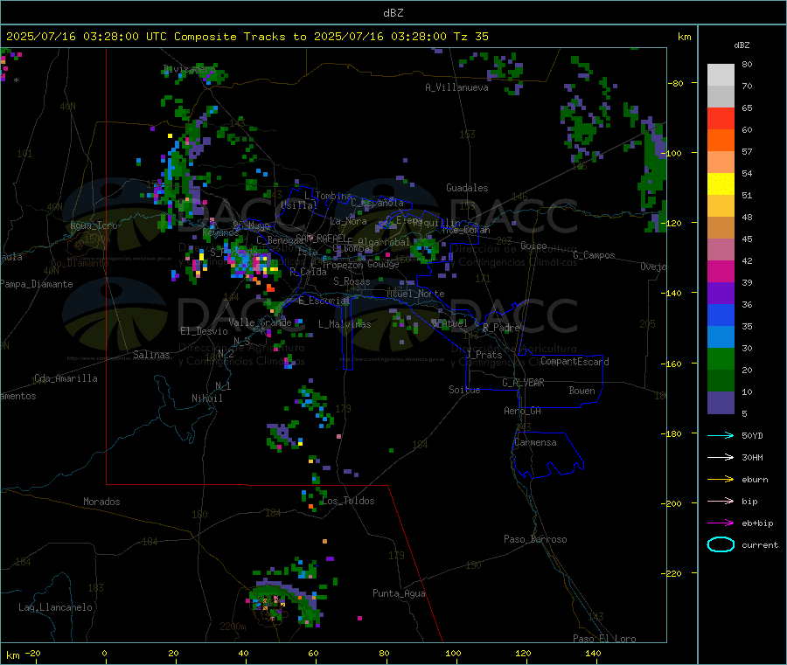The image size is (787, 665).
Task: Click the Paso_El_Loro label
Action: 604,639
